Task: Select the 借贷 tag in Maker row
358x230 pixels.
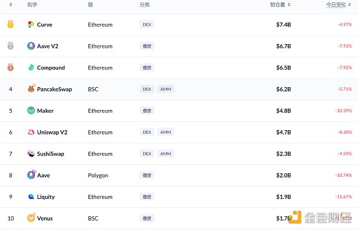Action: (147, 111)
